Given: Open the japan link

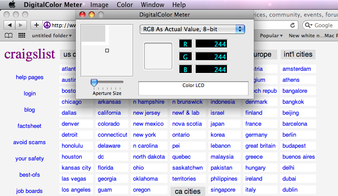Looking at the screenshot, I should click(x=218, y=124).
